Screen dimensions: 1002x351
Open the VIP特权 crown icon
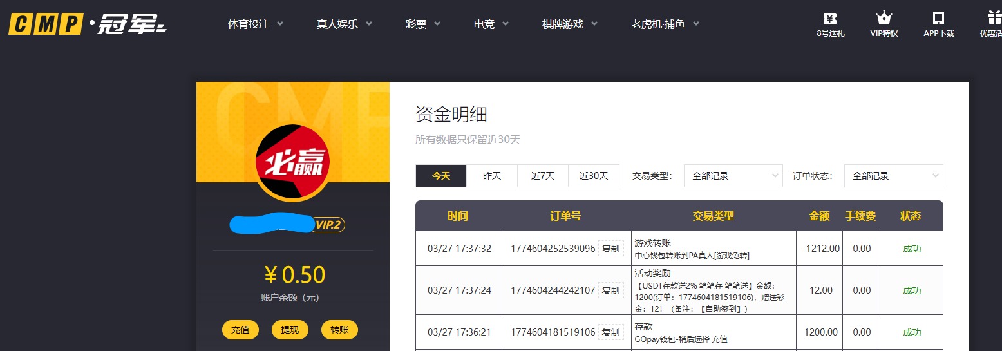[x=884, y=18]
